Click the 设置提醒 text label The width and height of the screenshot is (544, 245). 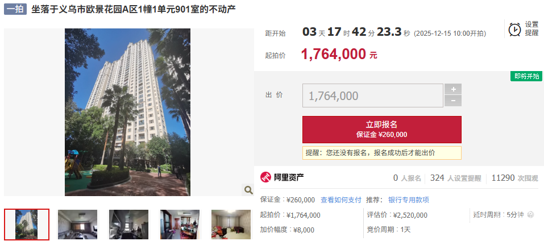pos(531,29)
